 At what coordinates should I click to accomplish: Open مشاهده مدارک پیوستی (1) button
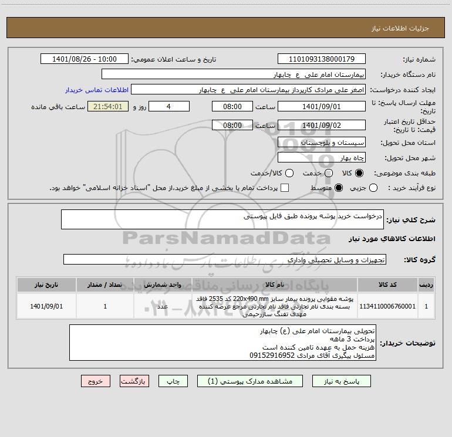pyautogui.click(x=249, y=381)
